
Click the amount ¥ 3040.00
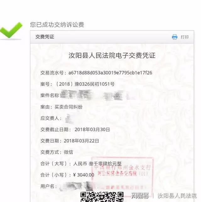point(84,175)
